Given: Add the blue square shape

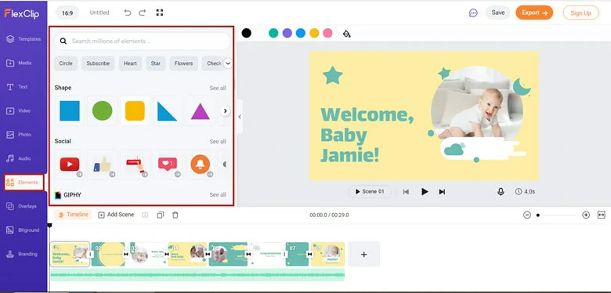Looking at the screenshot, I should coord(70,111).
